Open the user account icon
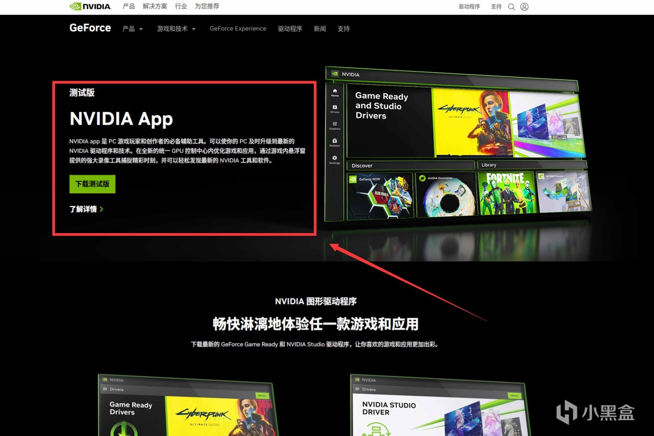The width and height of the screenshot is (654, 436). [524, 7]
